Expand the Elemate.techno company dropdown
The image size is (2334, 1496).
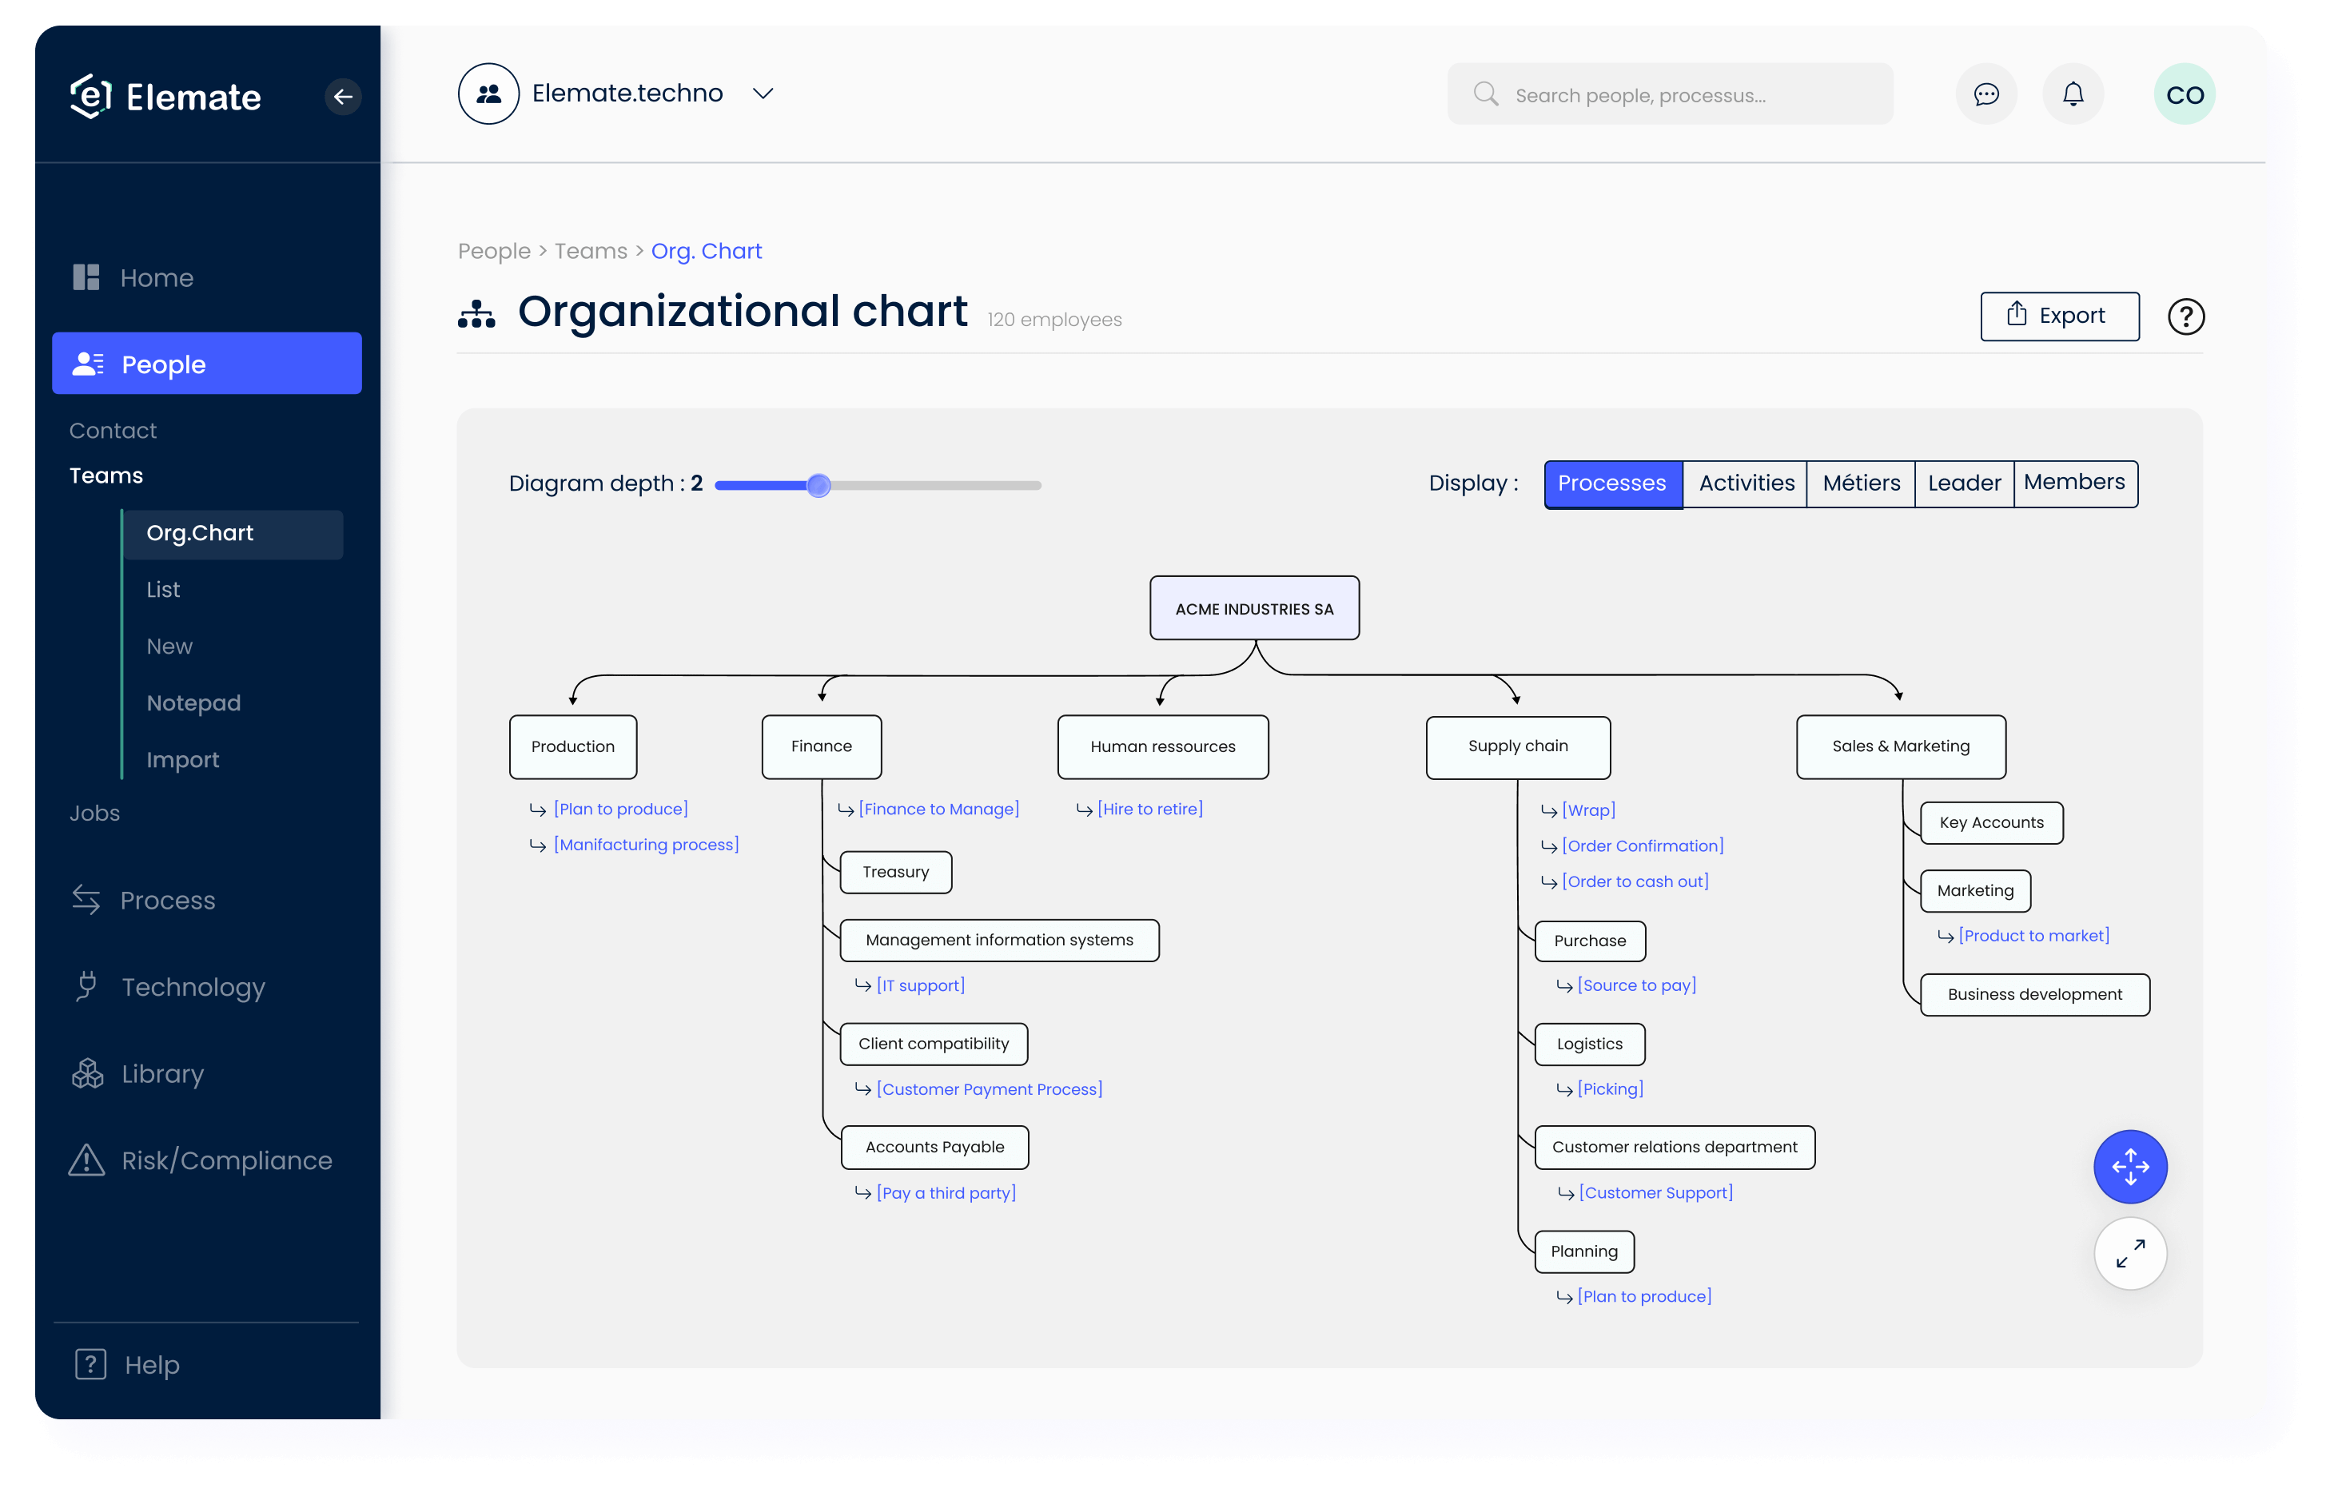[x=764, y=93]
